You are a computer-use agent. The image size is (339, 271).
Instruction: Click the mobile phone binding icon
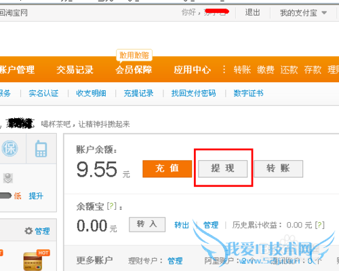click(41, 149)
